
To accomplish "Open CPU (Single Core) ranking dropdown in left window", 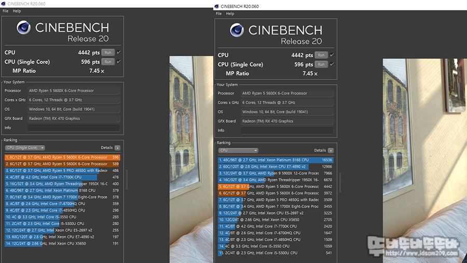I will [x=25, y=148].
